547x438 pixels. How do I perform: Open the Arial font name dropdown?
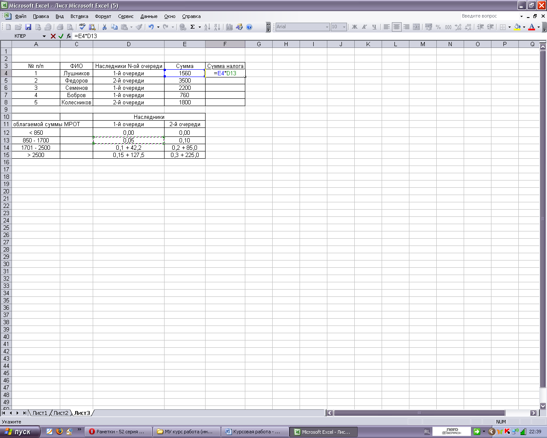coord(327,27)
